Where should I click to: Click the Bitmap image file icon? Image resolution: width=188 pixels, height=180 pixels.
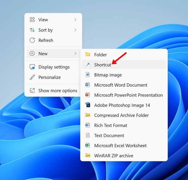click(x=88, y=75)
